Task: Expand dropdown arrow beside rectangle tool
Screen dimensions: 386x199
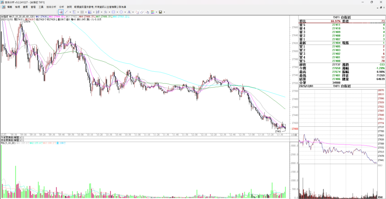Action: [117, 12]
